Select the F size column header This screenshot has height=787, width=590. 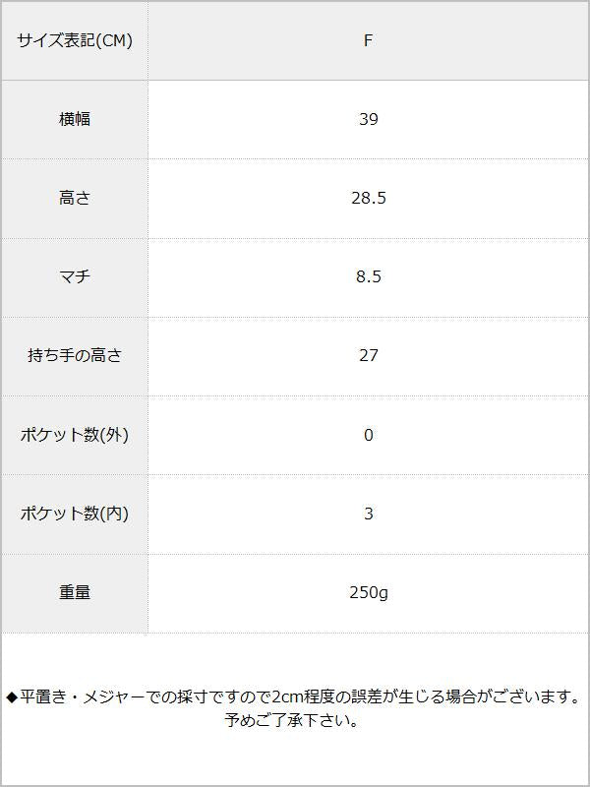(x=369, y=40)
